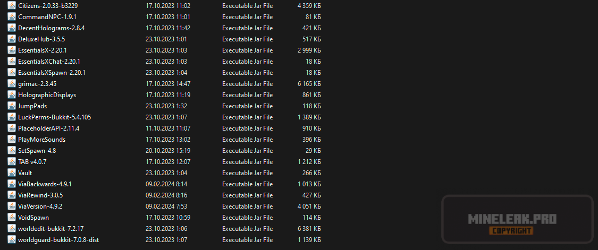Click the TAB v4.0.7 jar icon

pos(12,161)
